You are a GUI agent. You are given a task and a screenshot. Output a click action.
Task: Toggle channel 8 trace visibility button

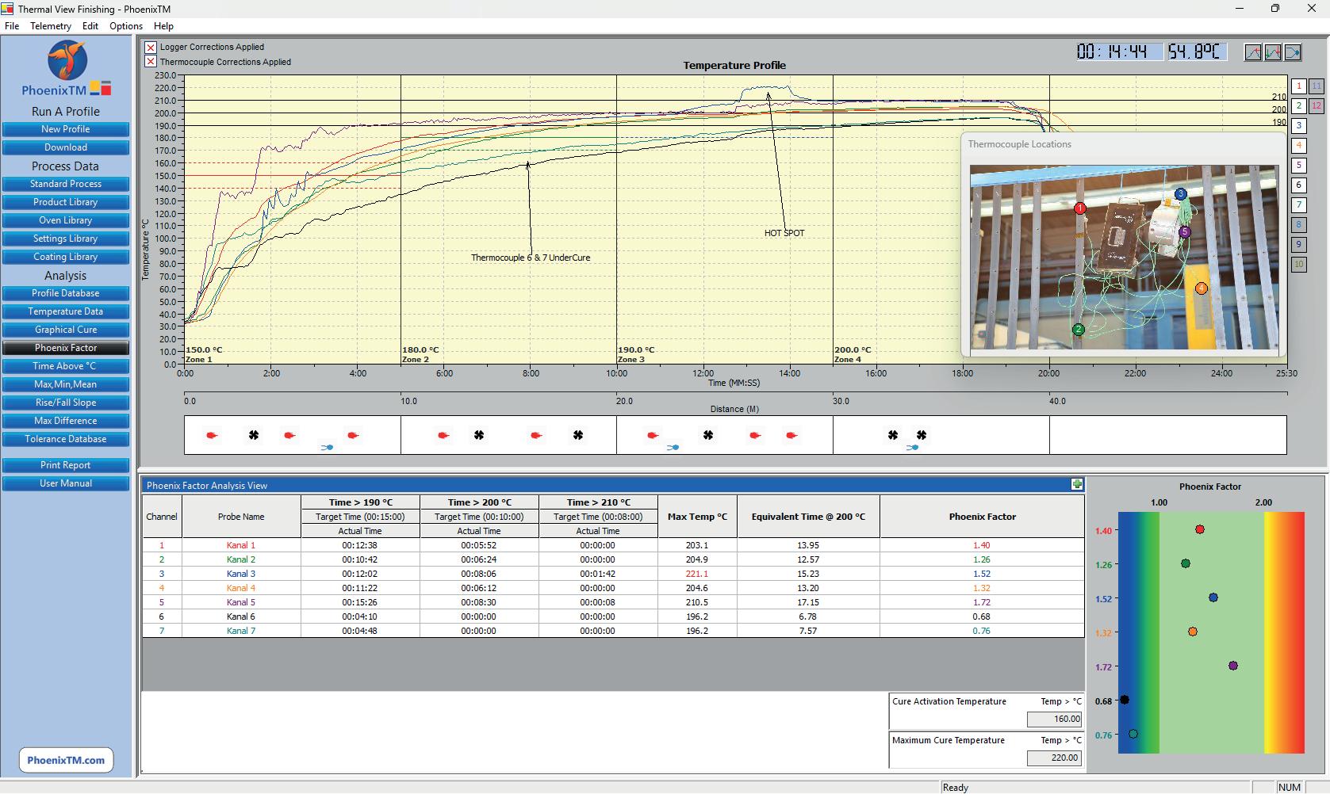tap(1298, 225)
